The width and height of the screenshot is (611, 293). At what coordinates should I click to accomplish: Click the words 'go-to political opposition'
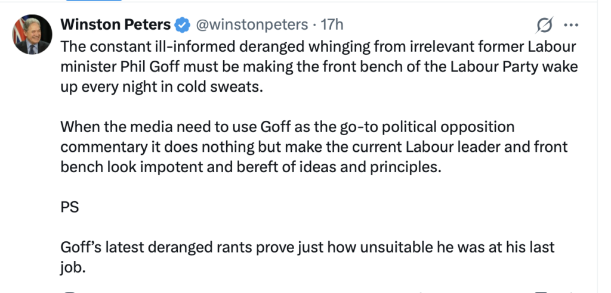[415, 127]
